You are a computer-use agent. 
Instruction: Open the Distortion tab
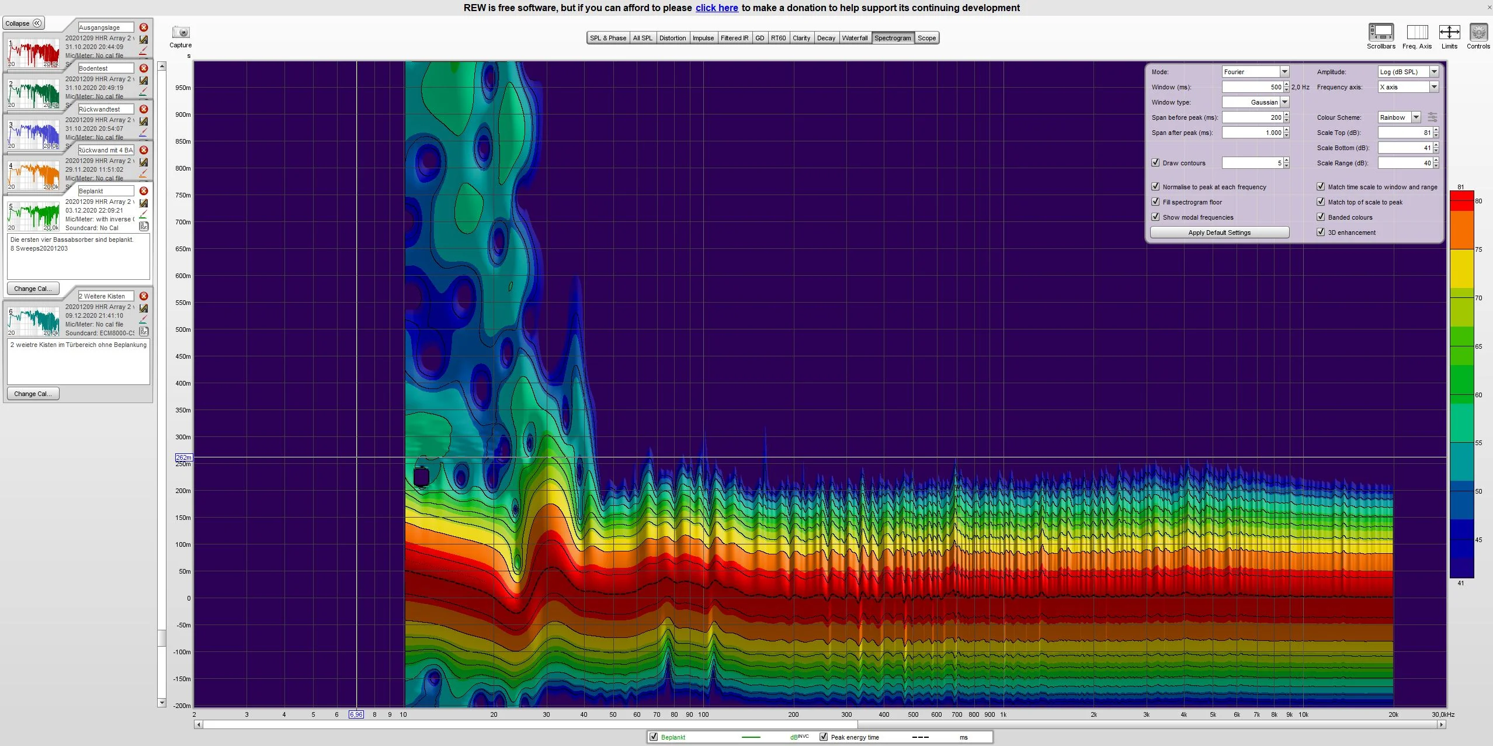pos(672,38)
